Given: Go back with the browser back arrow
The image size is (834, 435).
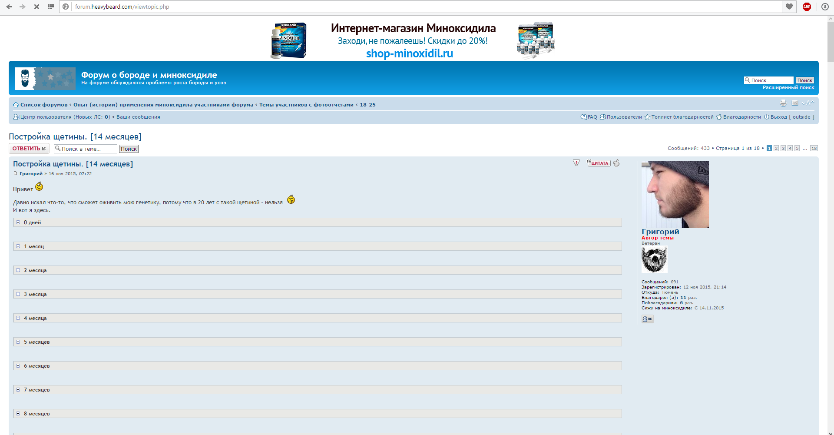Looking at the screenshot, I should coord(9,7).
